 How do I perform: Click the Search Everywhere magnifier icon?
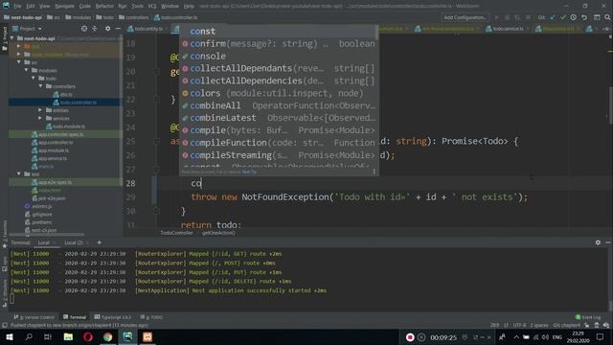click(607, 17)
